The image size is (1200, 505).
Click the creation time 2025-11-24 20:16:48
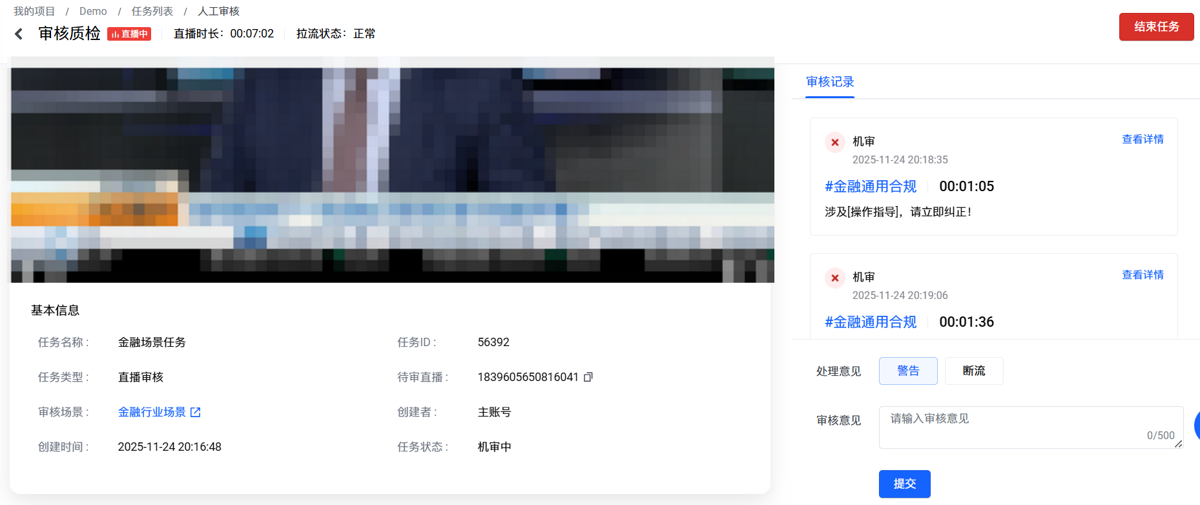pos(170,447)
